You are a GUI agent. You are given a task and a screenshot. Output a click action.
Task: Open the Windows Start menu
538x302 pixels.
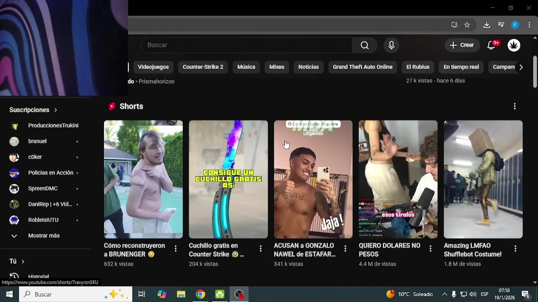(x=9, y=294)
